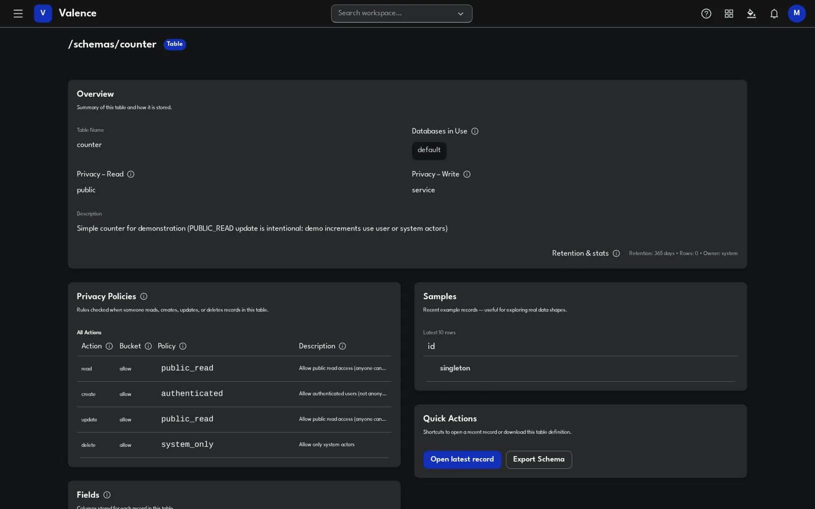Click the update action cell
815x509 pixels.
pyautogui.click(x=89, y=420)
